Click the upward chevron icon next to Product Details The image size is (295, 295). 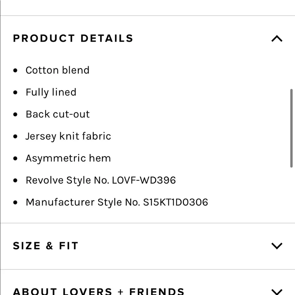(276, 38)
